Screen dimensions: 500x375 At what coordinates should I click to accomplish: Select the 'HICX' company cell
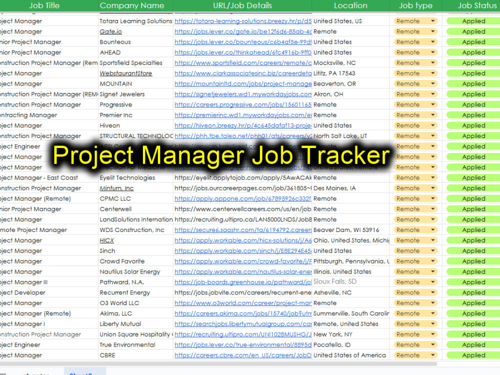tap(135, 240)
